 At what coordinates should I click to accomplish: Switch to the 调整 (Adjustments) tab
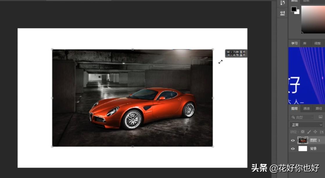point(317,43)
